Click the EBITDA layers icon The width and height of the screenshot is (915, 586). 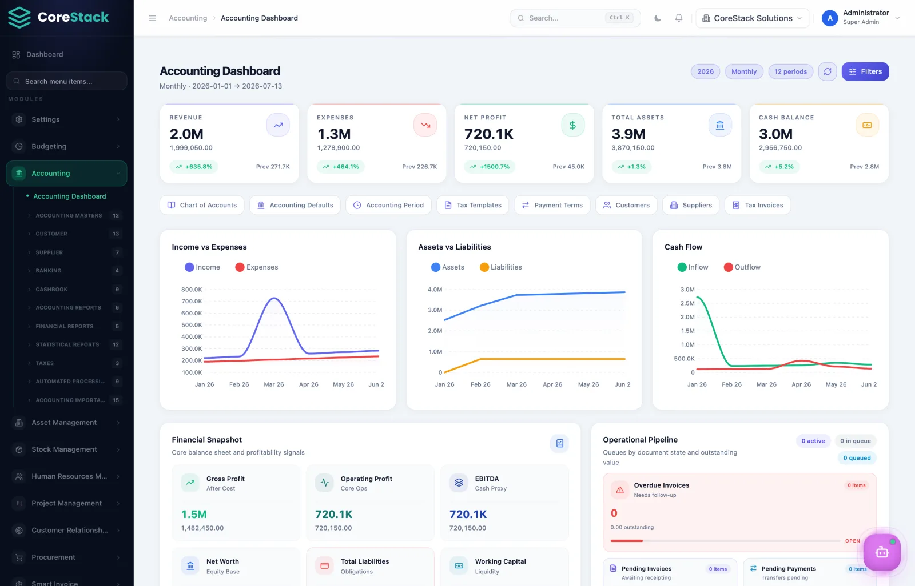tap(459, 483)
